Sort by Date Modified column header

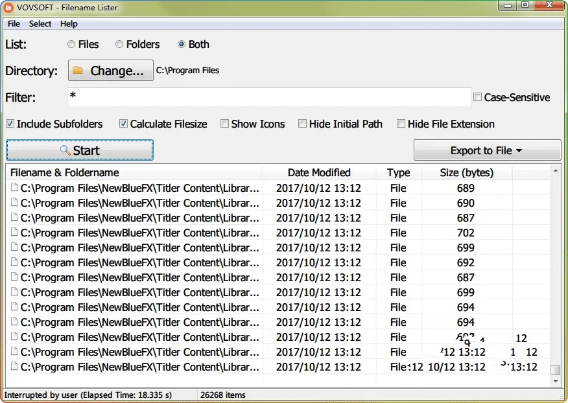tap(319, 172)
